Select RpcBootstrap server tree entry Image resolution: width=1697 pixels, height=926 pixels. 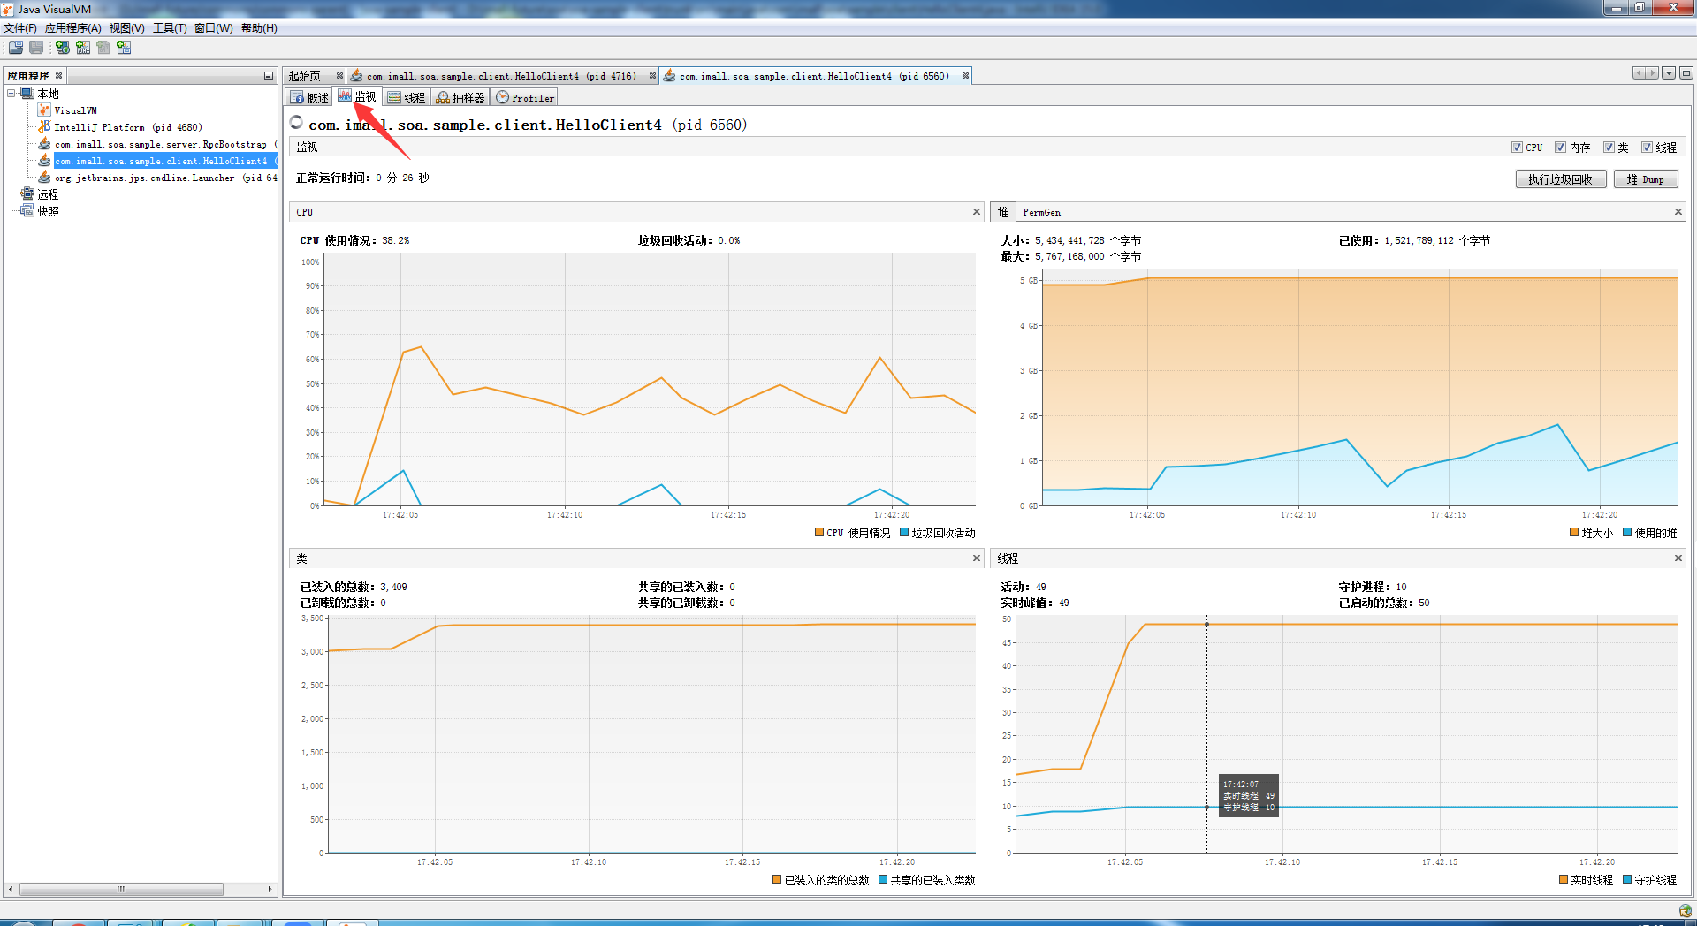pyautogui.click(x=165, y=144)
